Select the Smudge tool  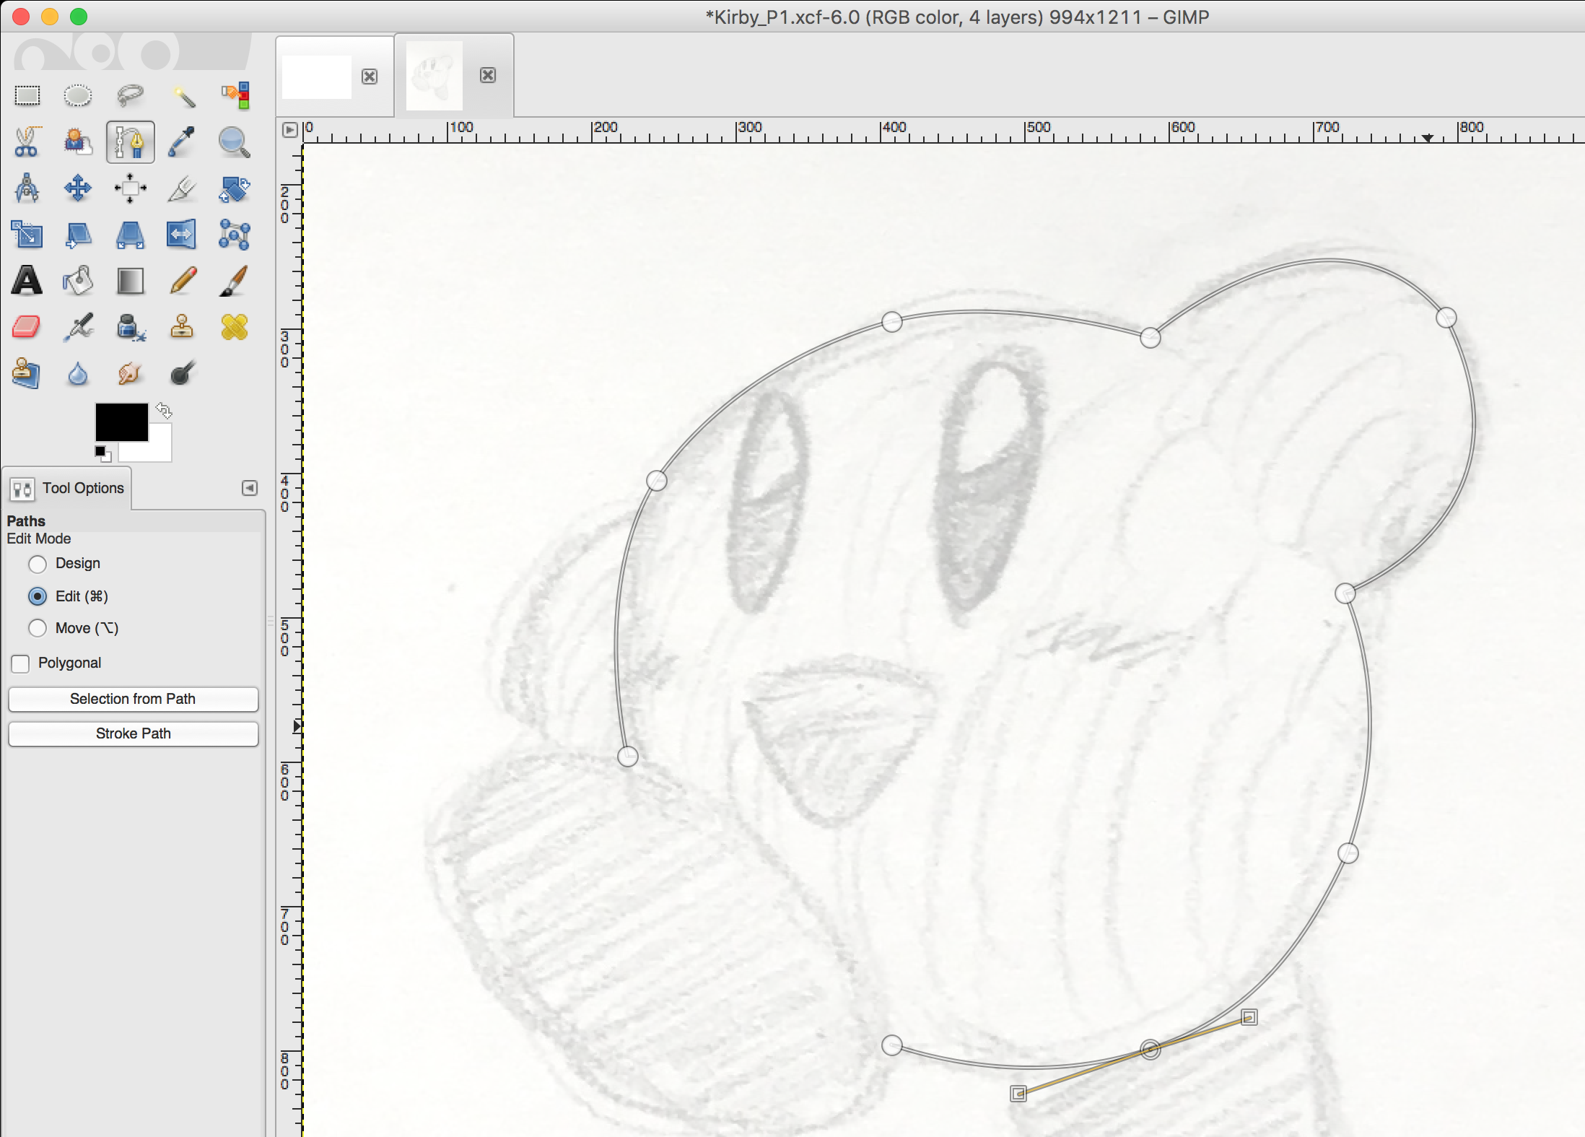coord(130,373)
